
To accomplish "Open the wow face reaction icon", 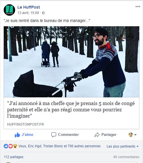I will tap(15, 146).
